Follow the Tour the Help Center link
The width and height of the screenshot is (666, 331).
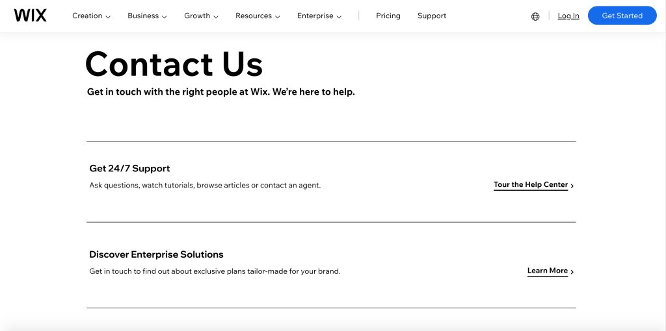tap(531, 185)
